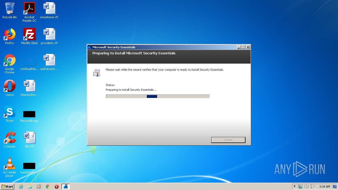Screen dimensions: 338x190
Task: Open the network tray icon
Action: [300, 187]
